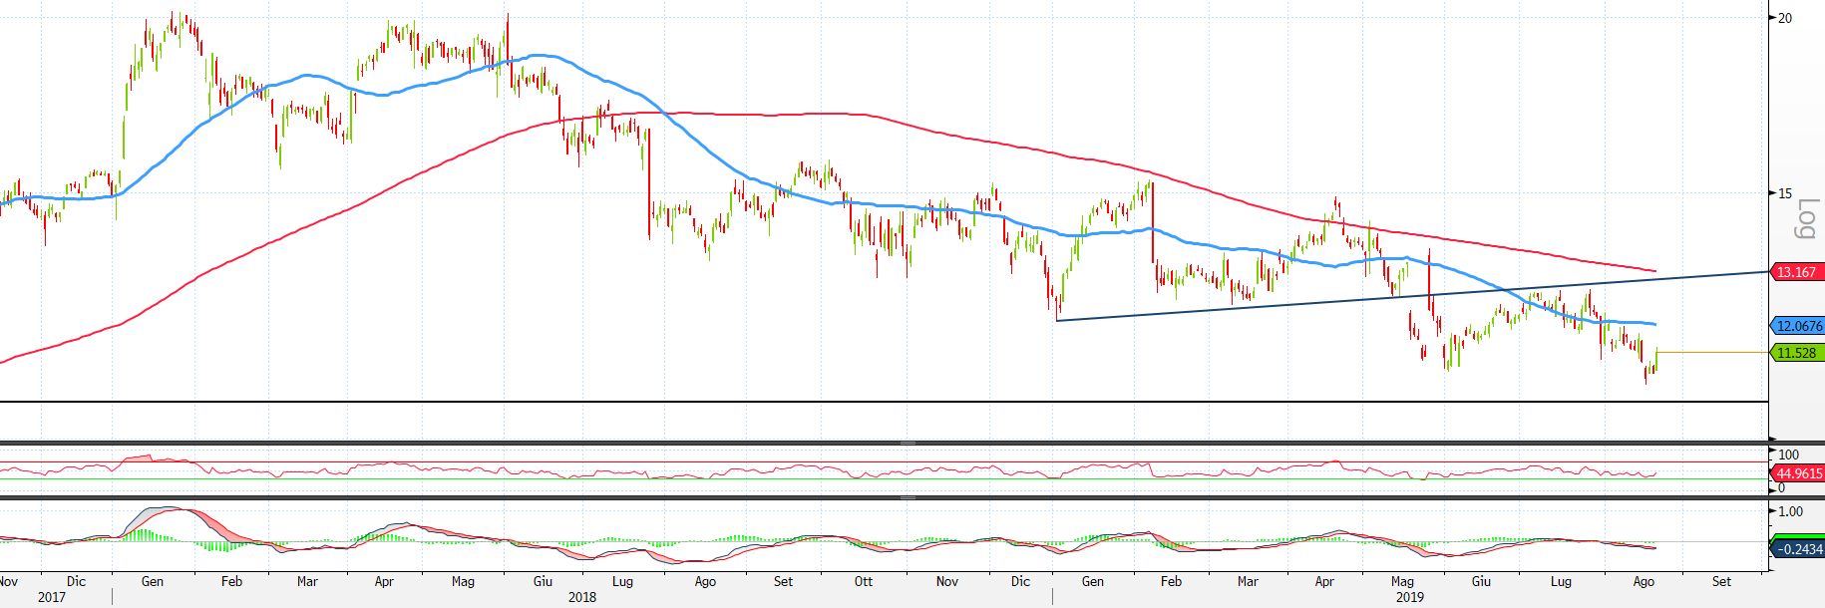1825x608 pixels.
Task: Select the blue 12.0676 moving average tag
Action: pyautogui.click(x=1798, y=326)
